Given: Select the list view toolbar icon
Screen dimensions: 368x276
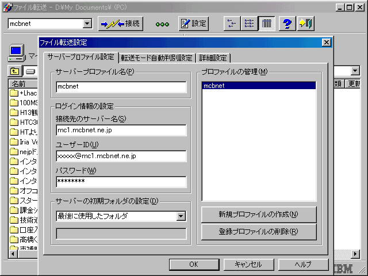Looking at the screenshot, I should 249,24.
